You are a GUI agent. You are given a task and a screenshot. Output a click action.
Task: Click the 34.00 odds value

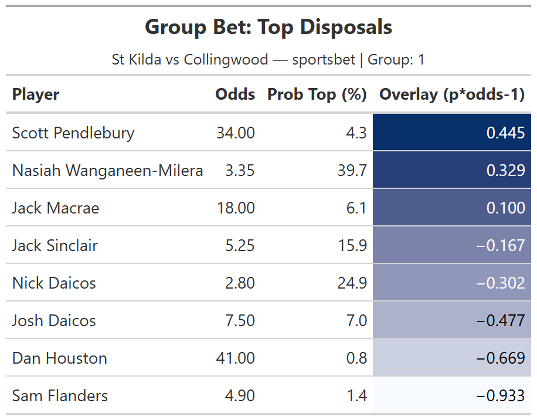tap(236, 133)
